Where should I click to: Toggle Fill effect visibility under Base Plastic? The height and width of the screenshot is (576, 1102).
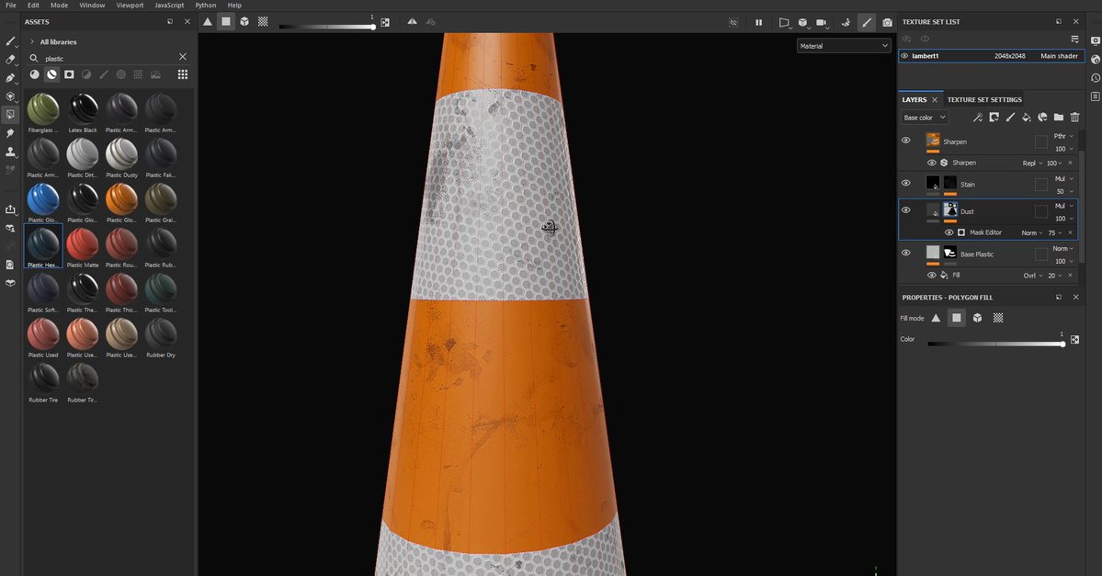coord(932,276)
